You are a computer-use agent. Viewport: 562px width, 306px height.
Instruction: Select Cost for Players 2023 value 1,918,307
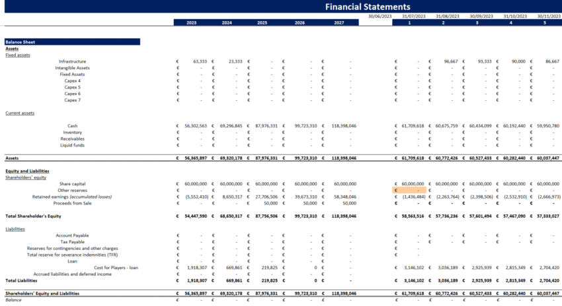[197, 267]
